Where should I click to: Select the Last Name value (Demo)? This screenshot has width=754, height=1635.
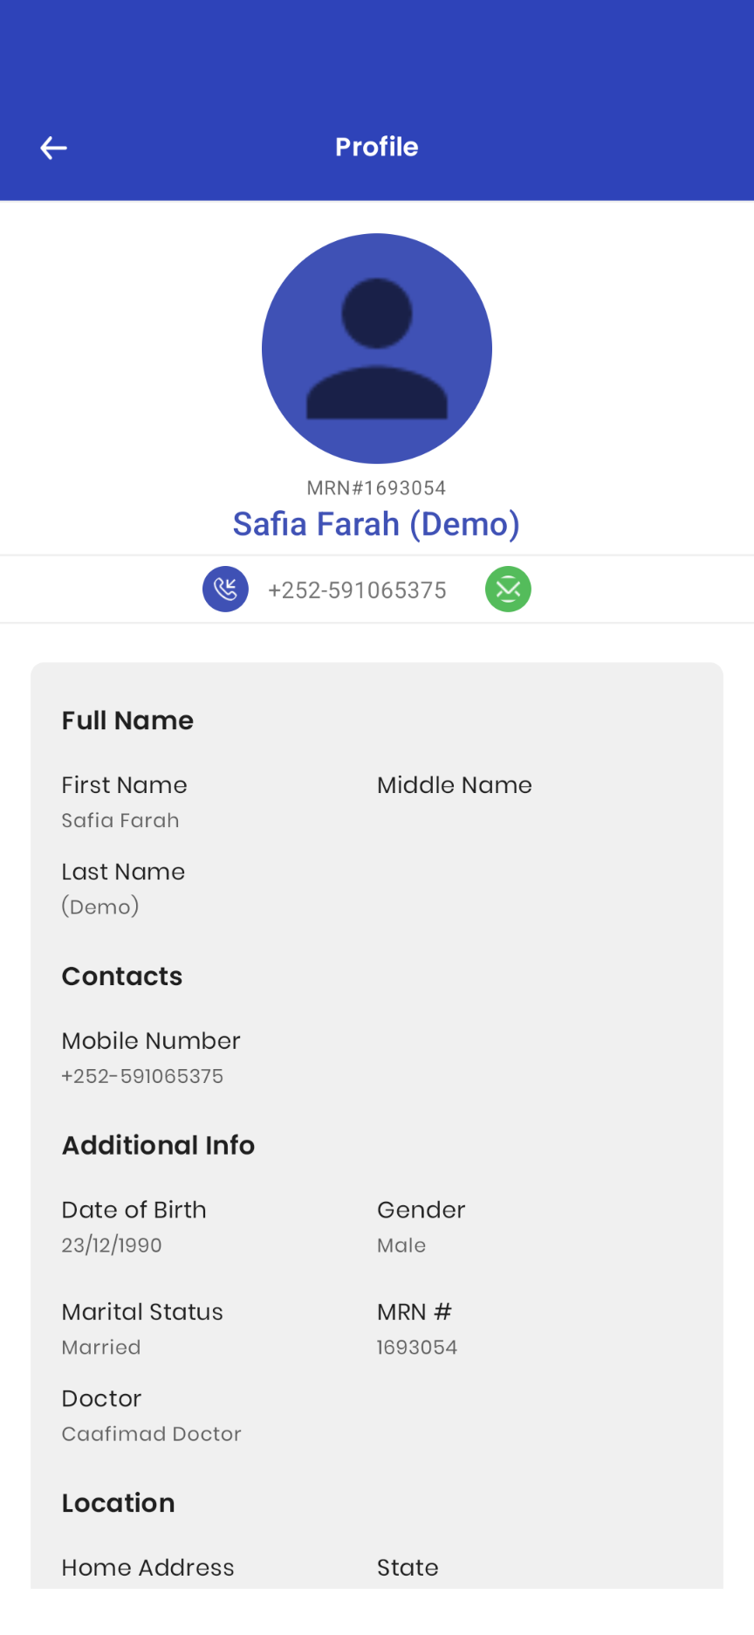coord(100,907)
